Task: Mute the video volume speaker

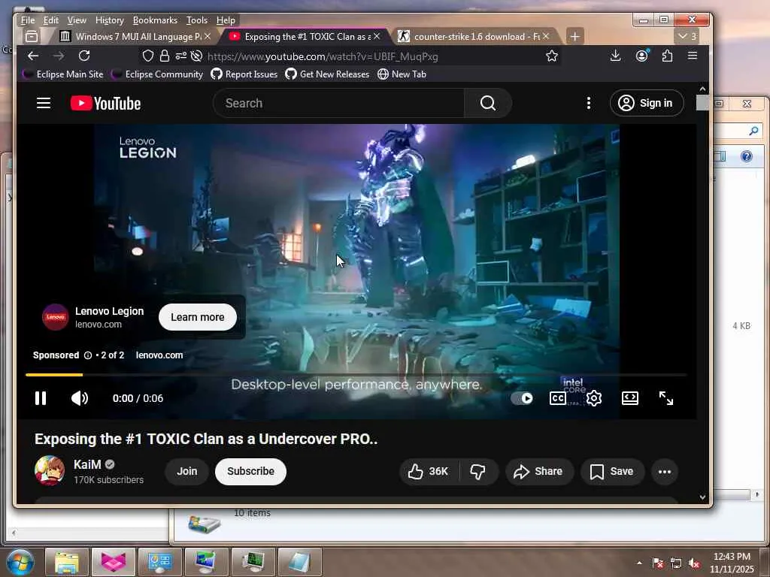Action: pyautogui.click(x=80, y=398)
